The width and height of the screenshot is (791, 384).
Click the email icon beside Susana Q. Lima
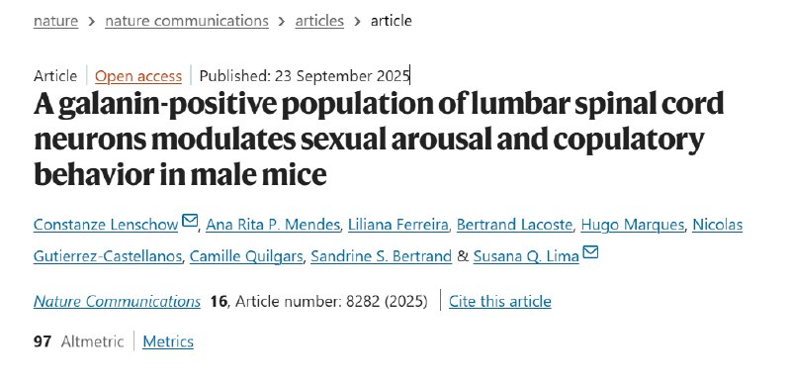coord(590,251)
